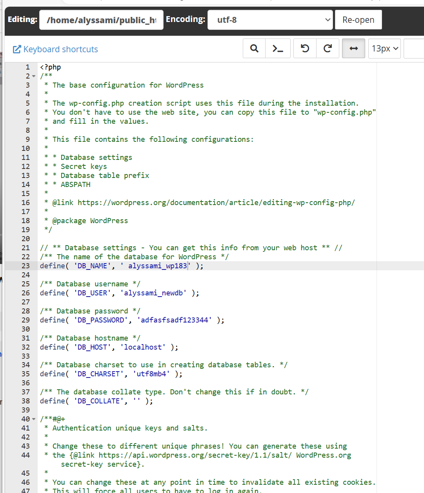424x493 pixels.
Task: Click 'DB_NAME' on line 23
Action: coord(92,266)
